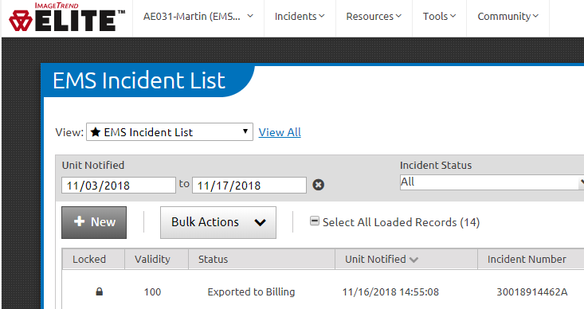Open the Bulk Actions dropdown
The image size is (584, 309).
pos(218,222)
